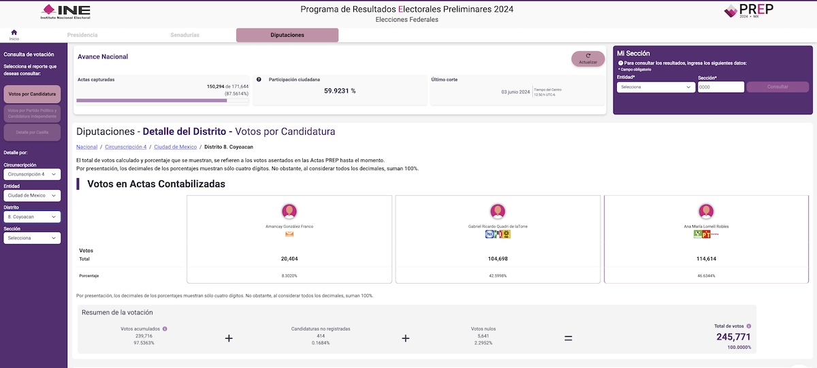Image resolution: width=817 pixels, height=368 pixels.
Task: Click the Inicio home icon
Action: point(14,33)
